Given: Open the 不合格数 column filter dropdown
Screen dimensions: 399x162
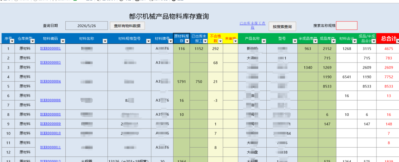Looking at the screenshot, I should [220, 41].
